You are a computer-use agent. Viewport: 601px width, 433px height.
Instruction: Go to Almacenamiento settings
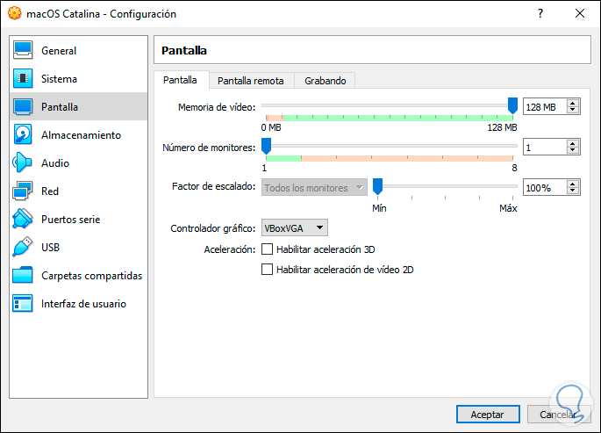[79, 134]
